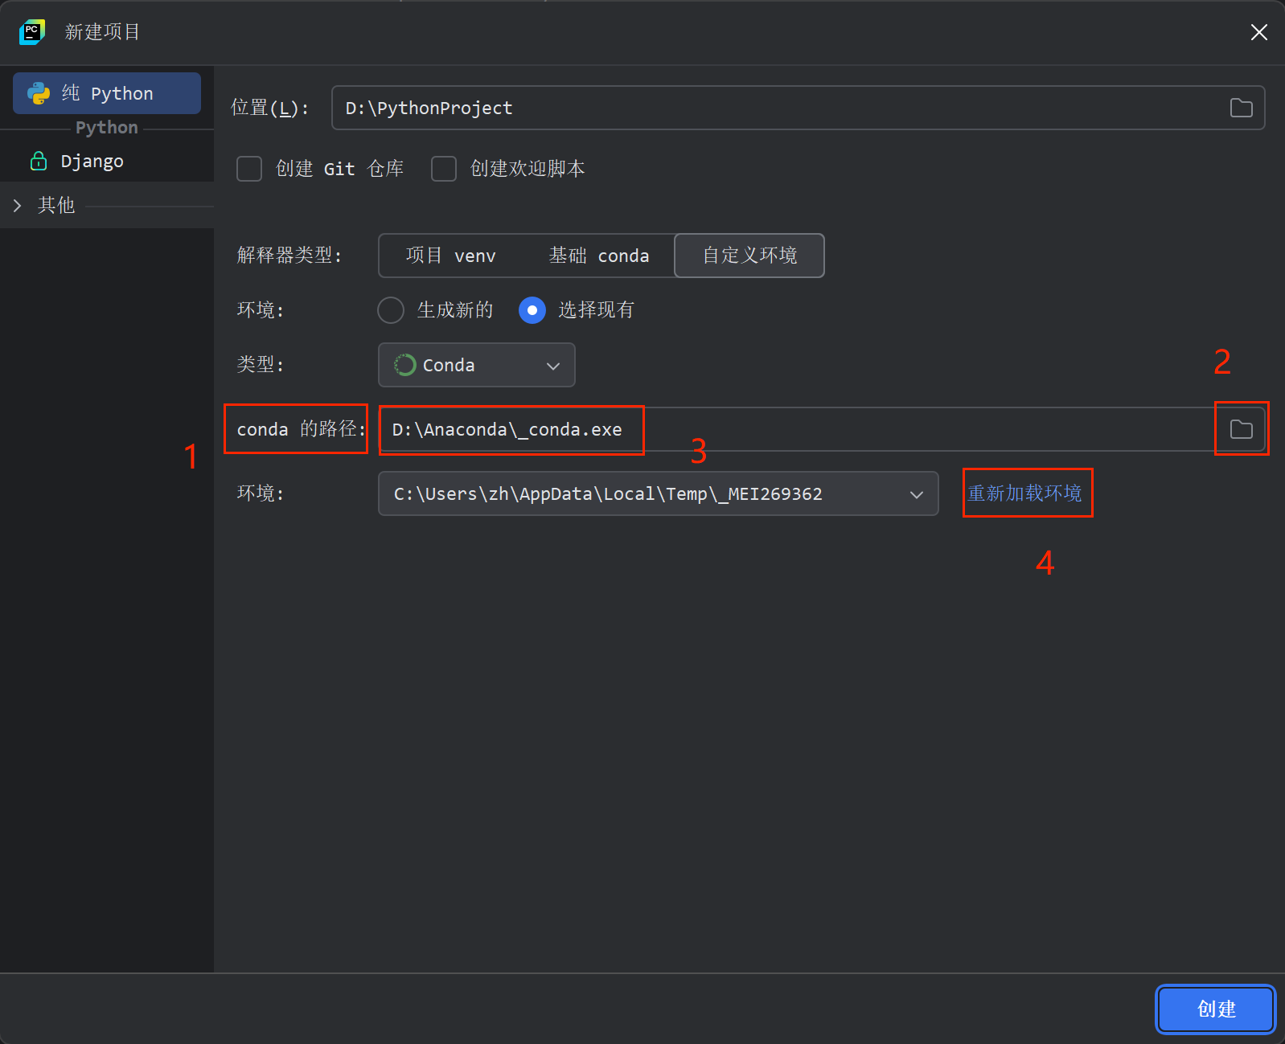
Task: Click the conda 的路径 label
Action: click(x=302, y=429)
